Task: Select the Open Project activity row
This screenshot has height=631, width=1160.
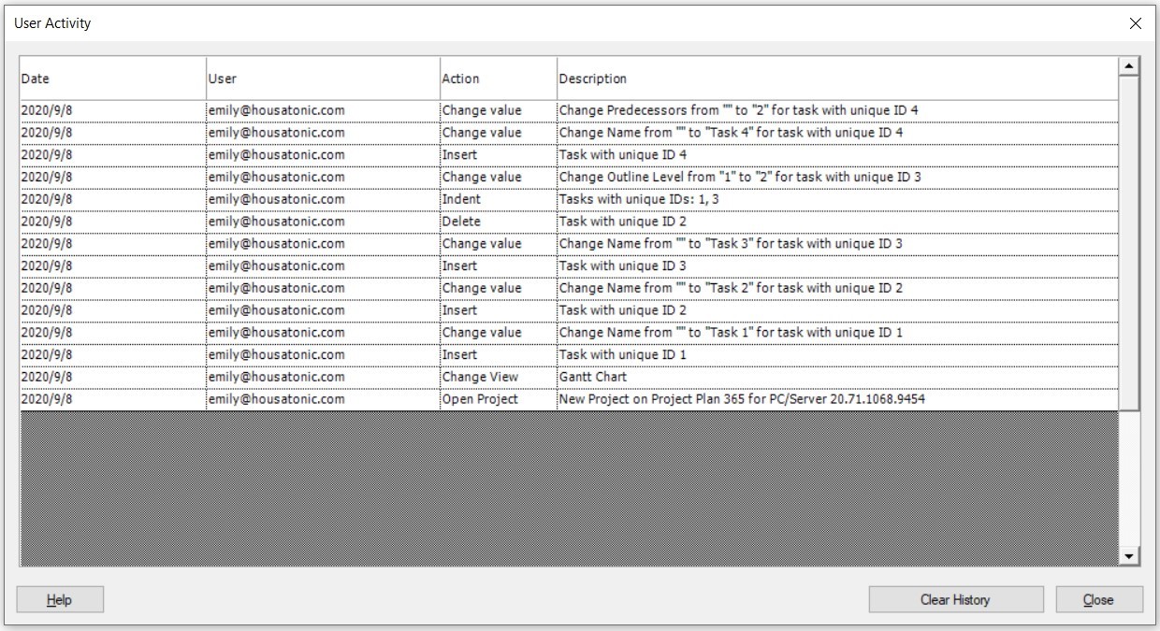Action: click(x=561, y=398)
